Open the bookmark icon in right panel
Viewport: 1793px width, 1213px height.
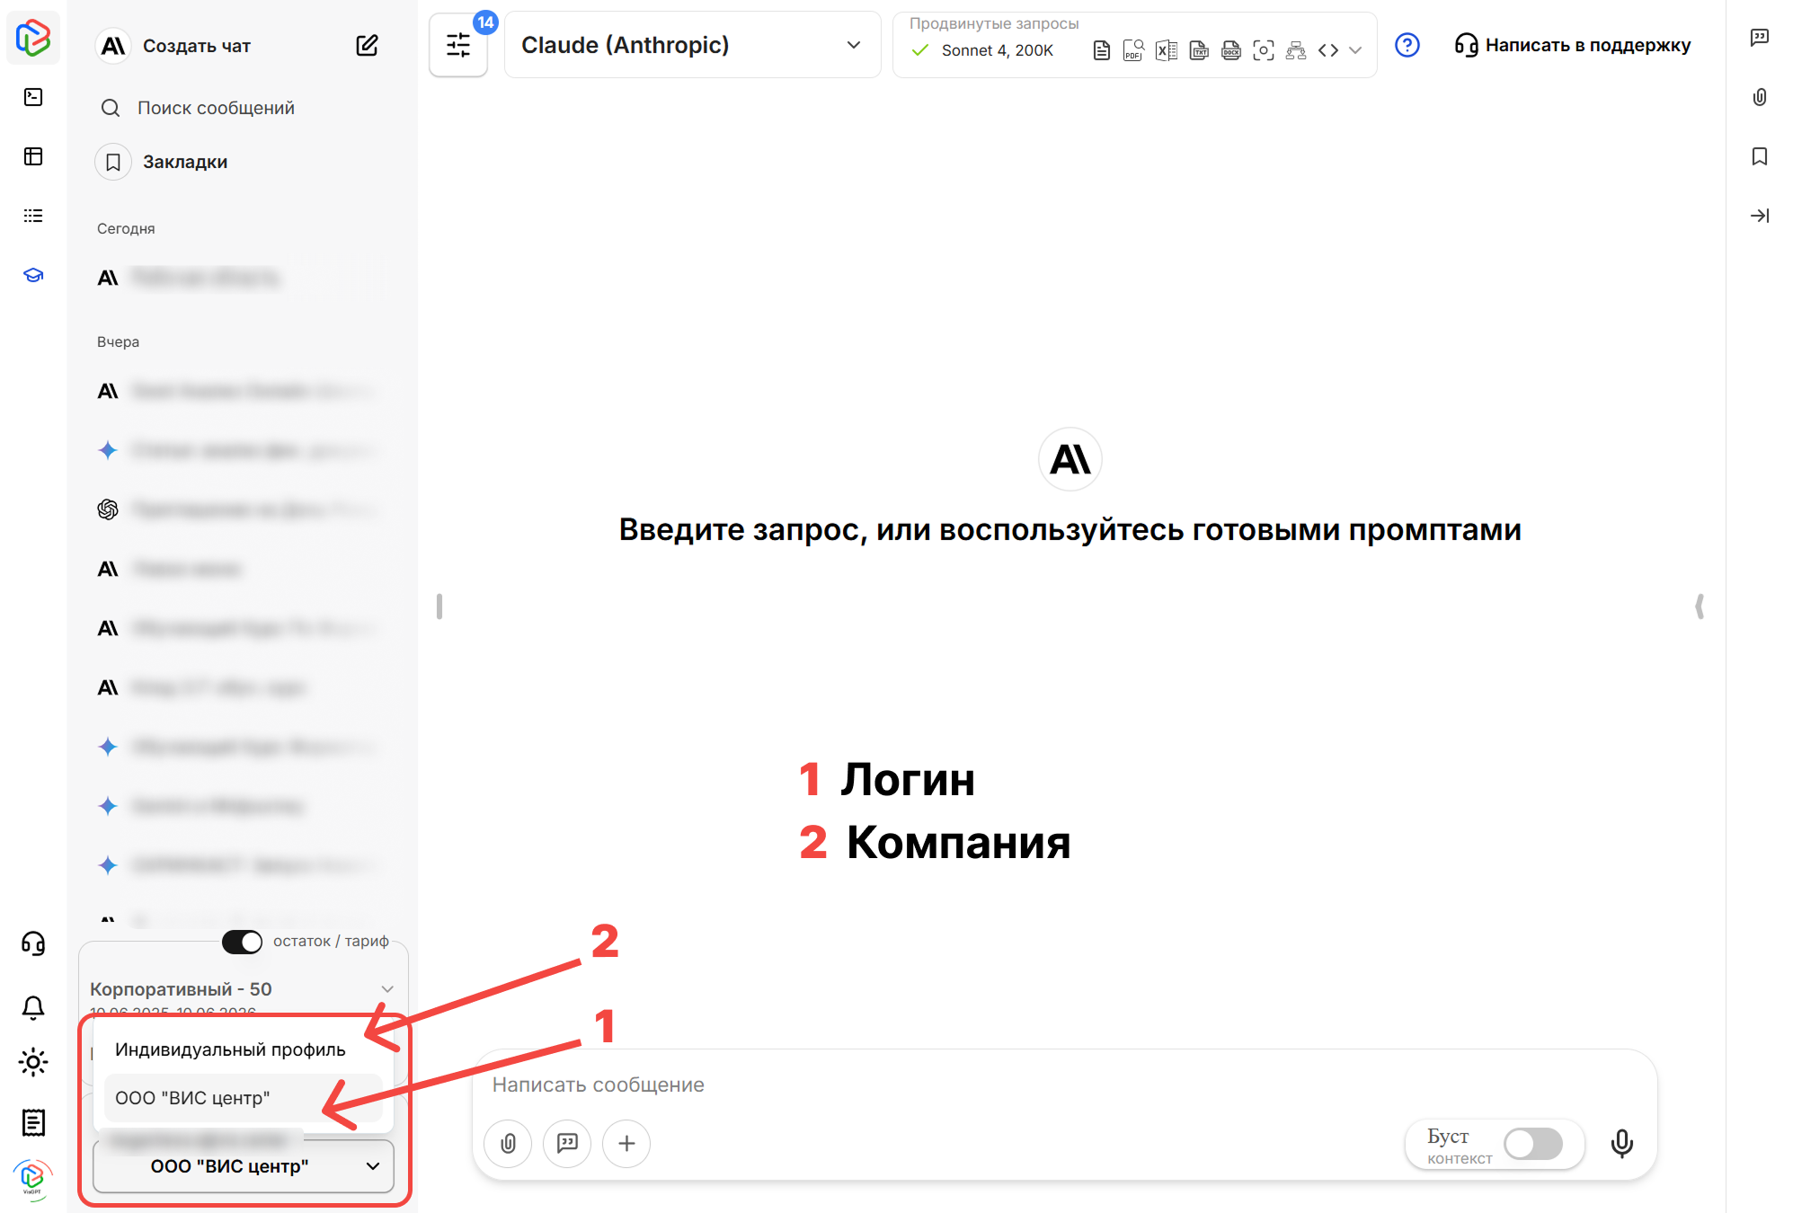(1760, 156)
